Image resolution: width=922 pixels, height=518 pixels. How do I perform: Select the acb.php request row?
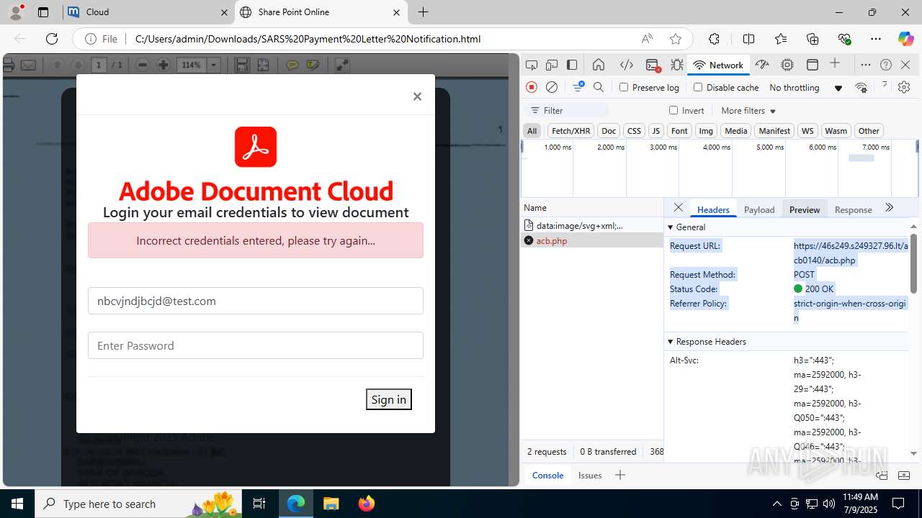pos(592,240)
